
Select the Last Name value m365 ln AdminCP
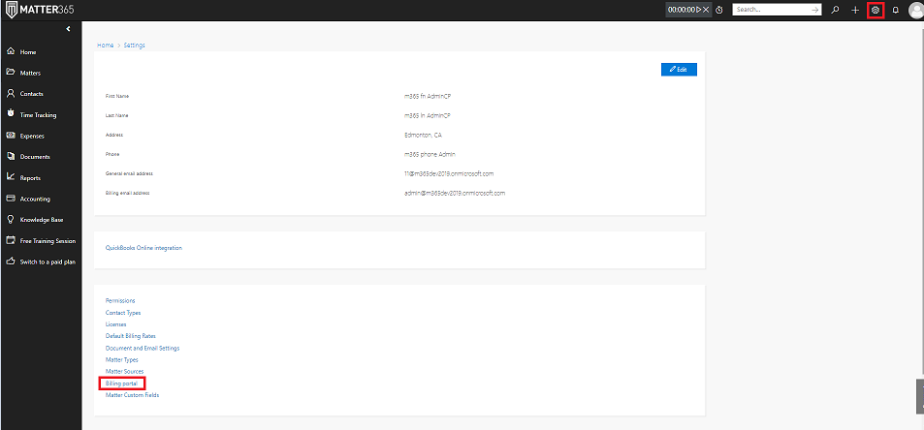coord(428,115)
